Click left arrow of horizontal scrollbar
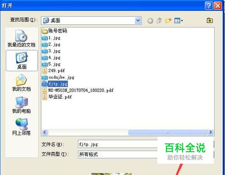This screenshot has height=175, width=225. coord(45,132)
